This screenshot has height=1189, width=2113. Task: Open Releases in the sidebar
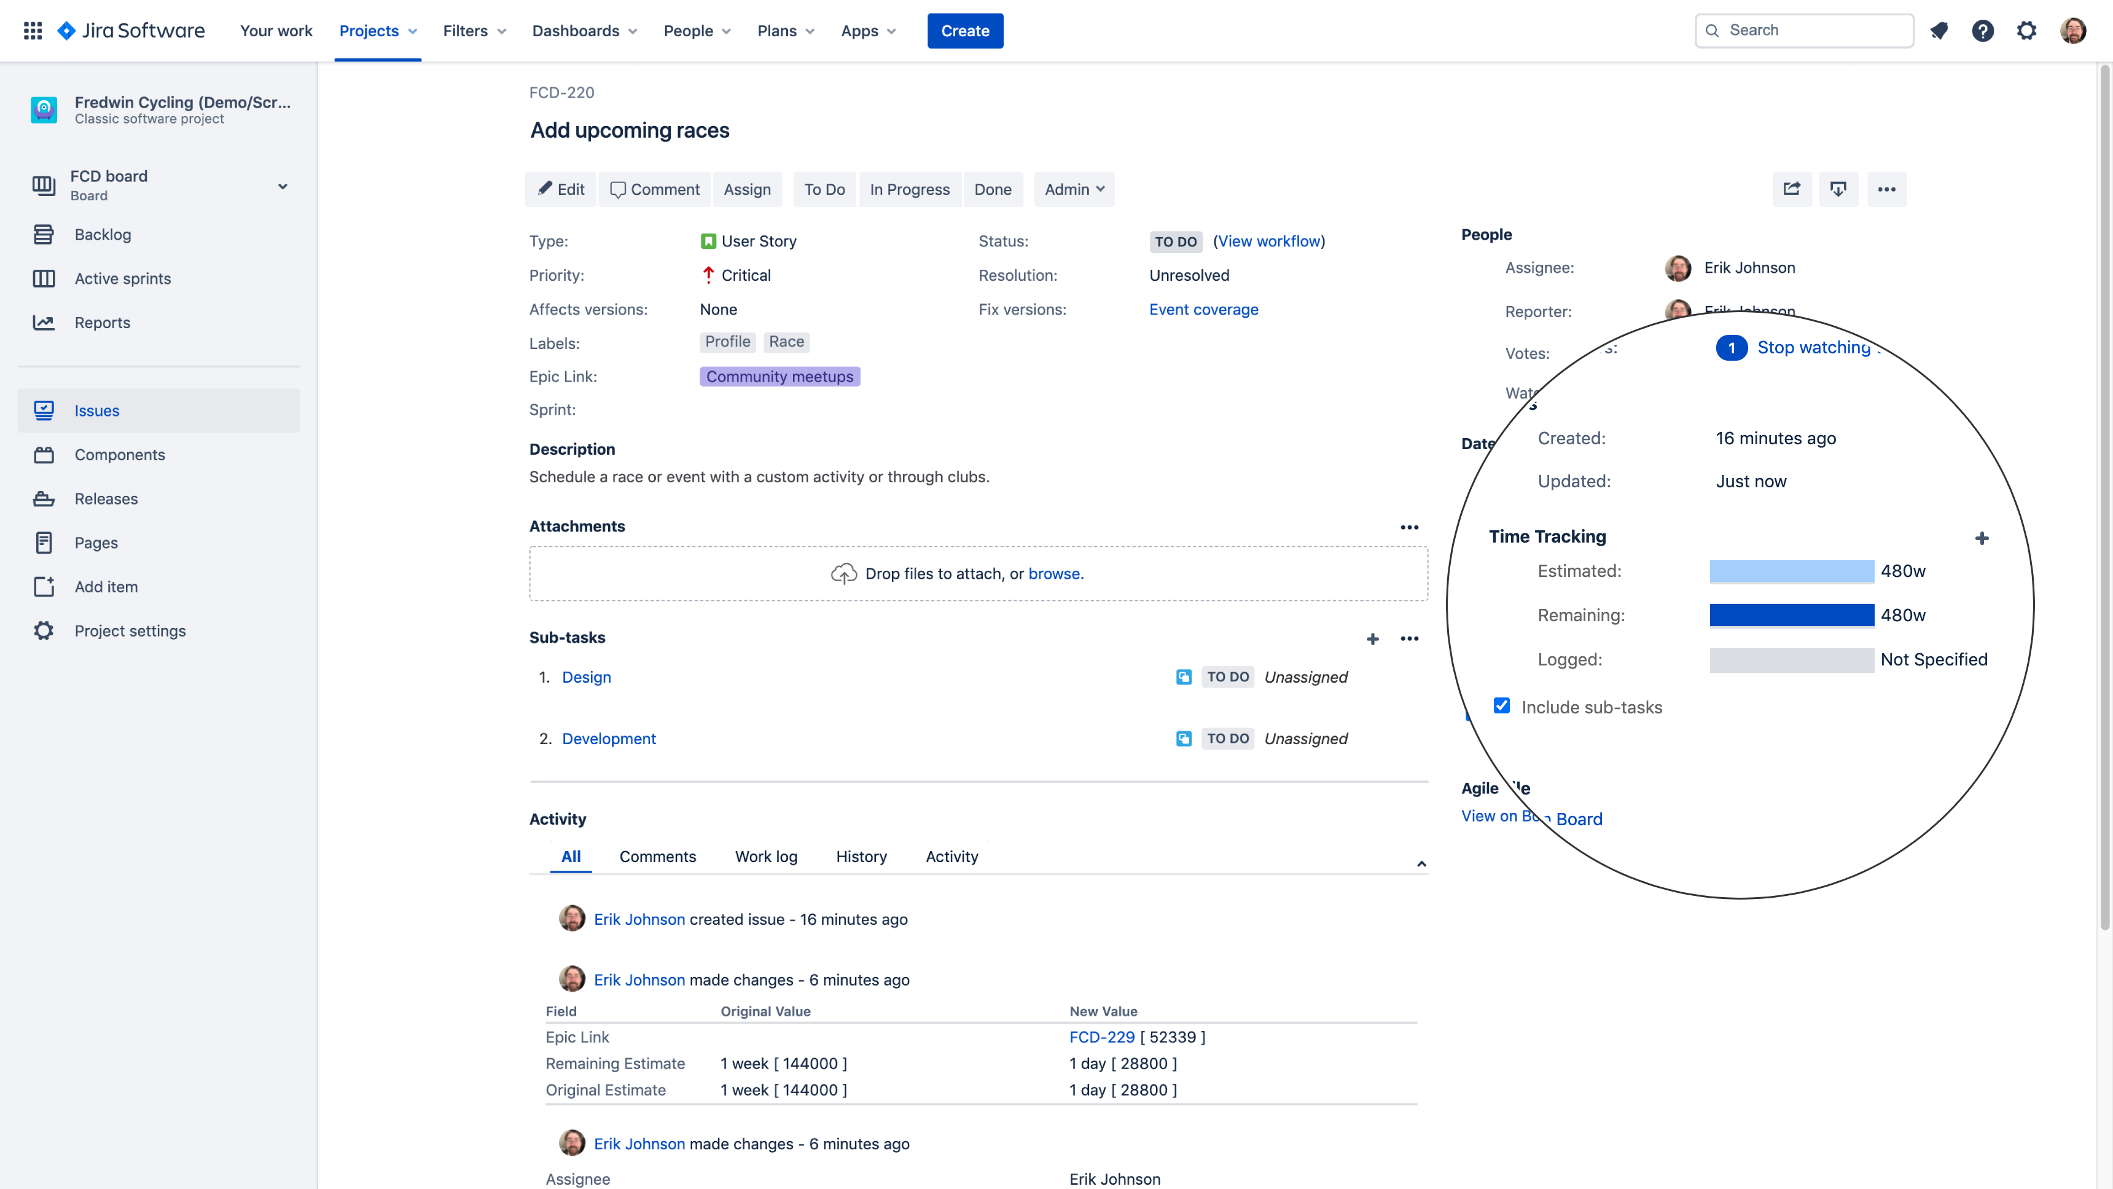point(159,498)
